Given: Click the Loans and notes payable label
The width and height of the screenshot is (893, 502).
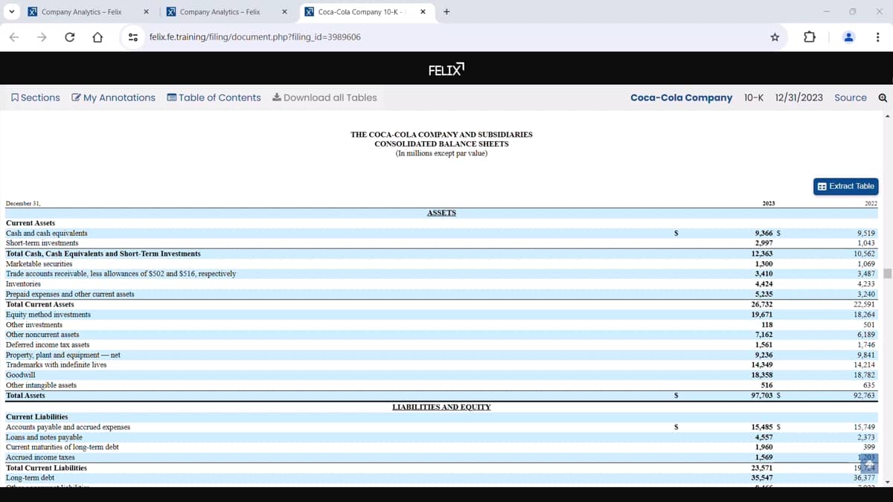Looking at the screenshot, I should [44, 437].
